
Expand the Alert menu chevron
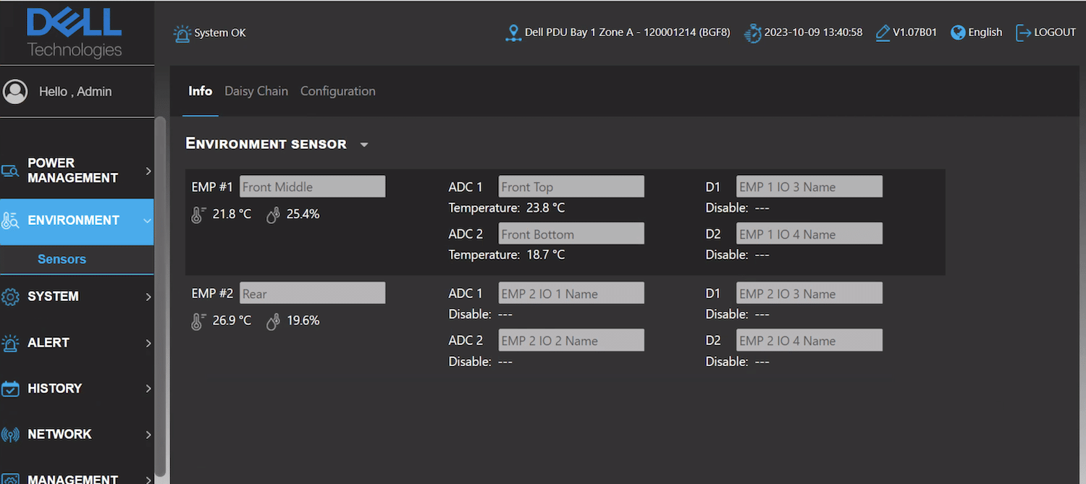[x=148, y=343]
